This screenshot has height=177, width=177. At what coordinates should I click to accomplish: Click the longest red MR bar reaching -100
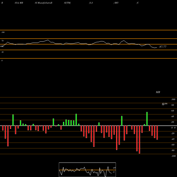139,139
